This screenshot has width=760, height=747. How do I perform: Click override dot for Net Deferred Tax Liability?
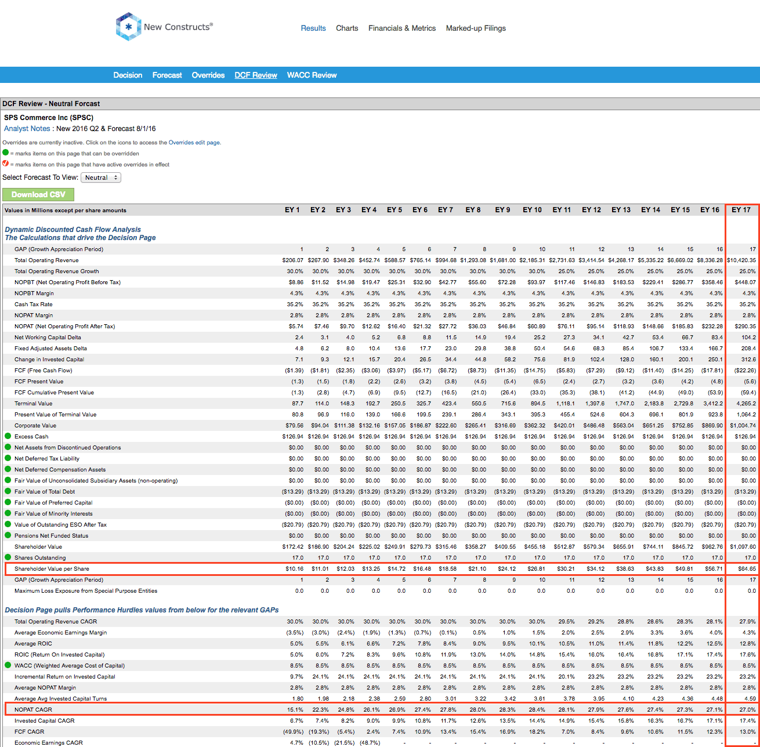pyautogui.click(x=8, y=458)
